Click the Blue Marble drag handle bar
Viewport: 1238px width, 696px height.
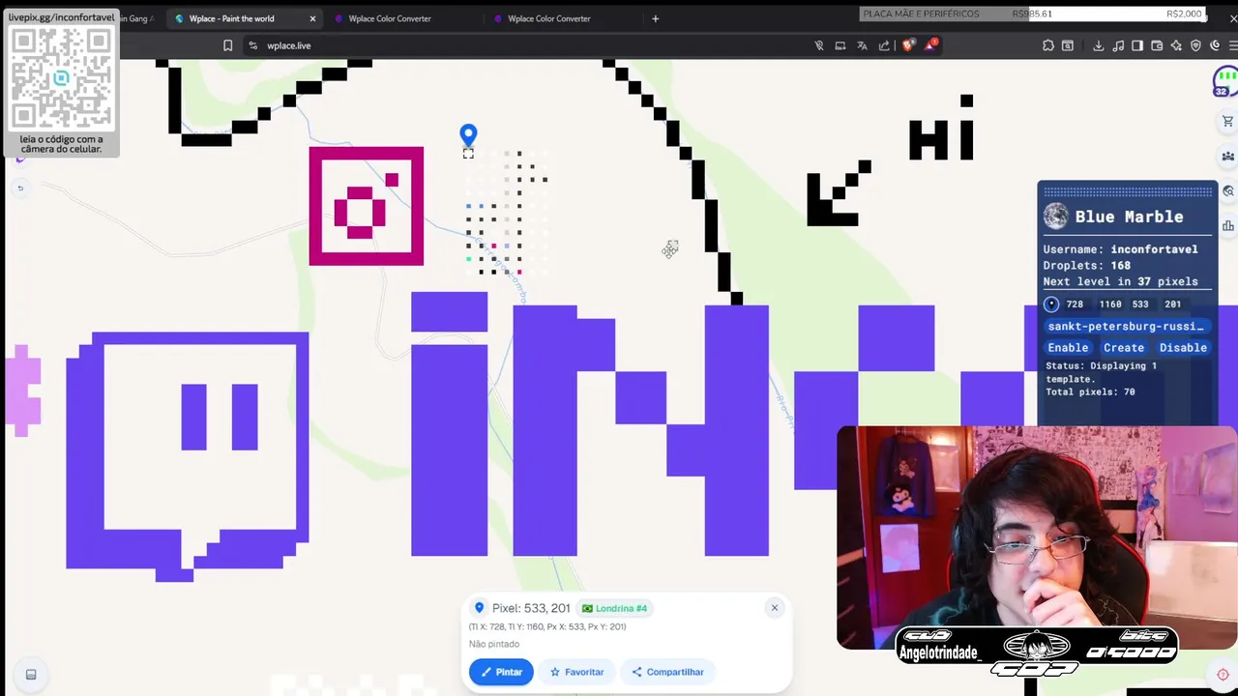pos(1128,191)
